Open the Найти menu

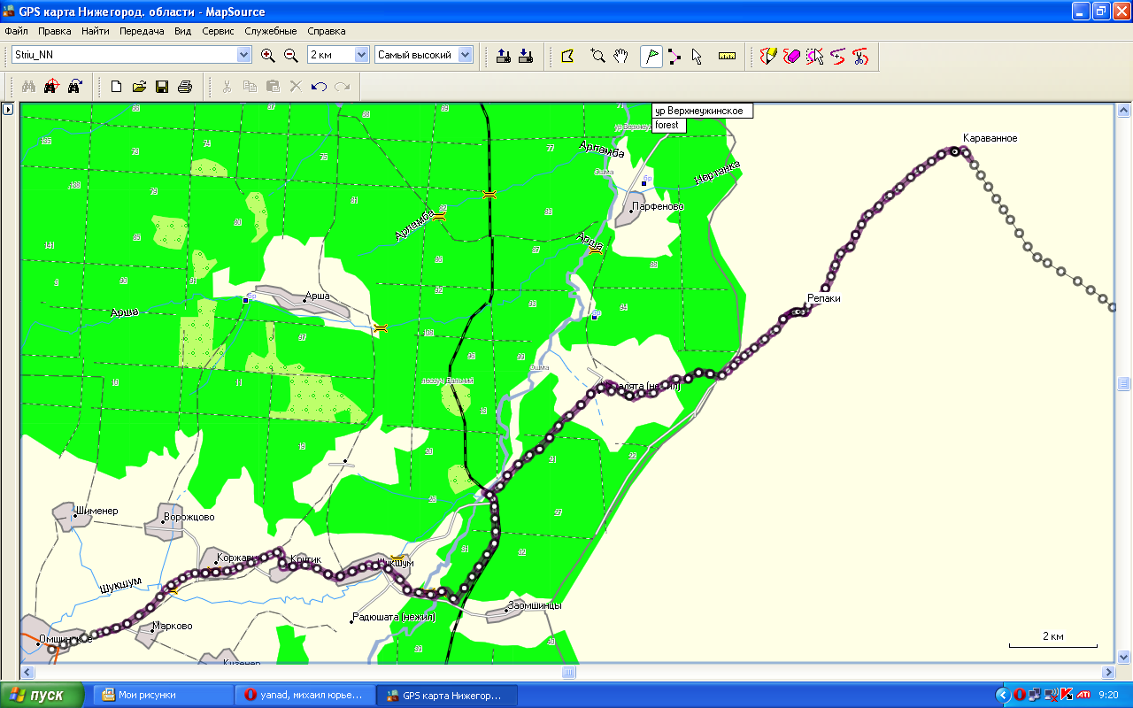[95, 31]
